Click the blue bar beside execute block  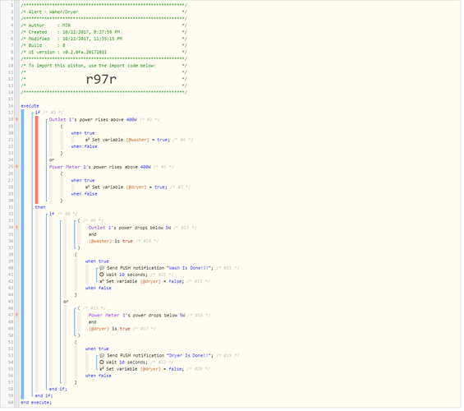(22, 256)
